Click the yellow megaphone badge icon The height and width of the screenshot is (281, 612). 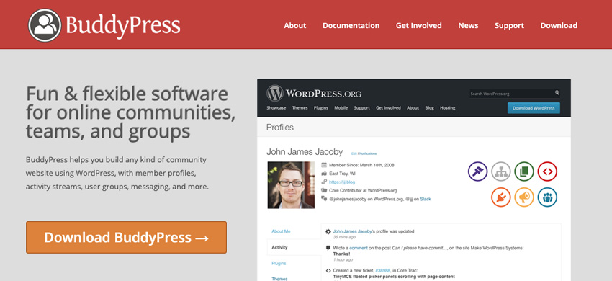point(523,197)
